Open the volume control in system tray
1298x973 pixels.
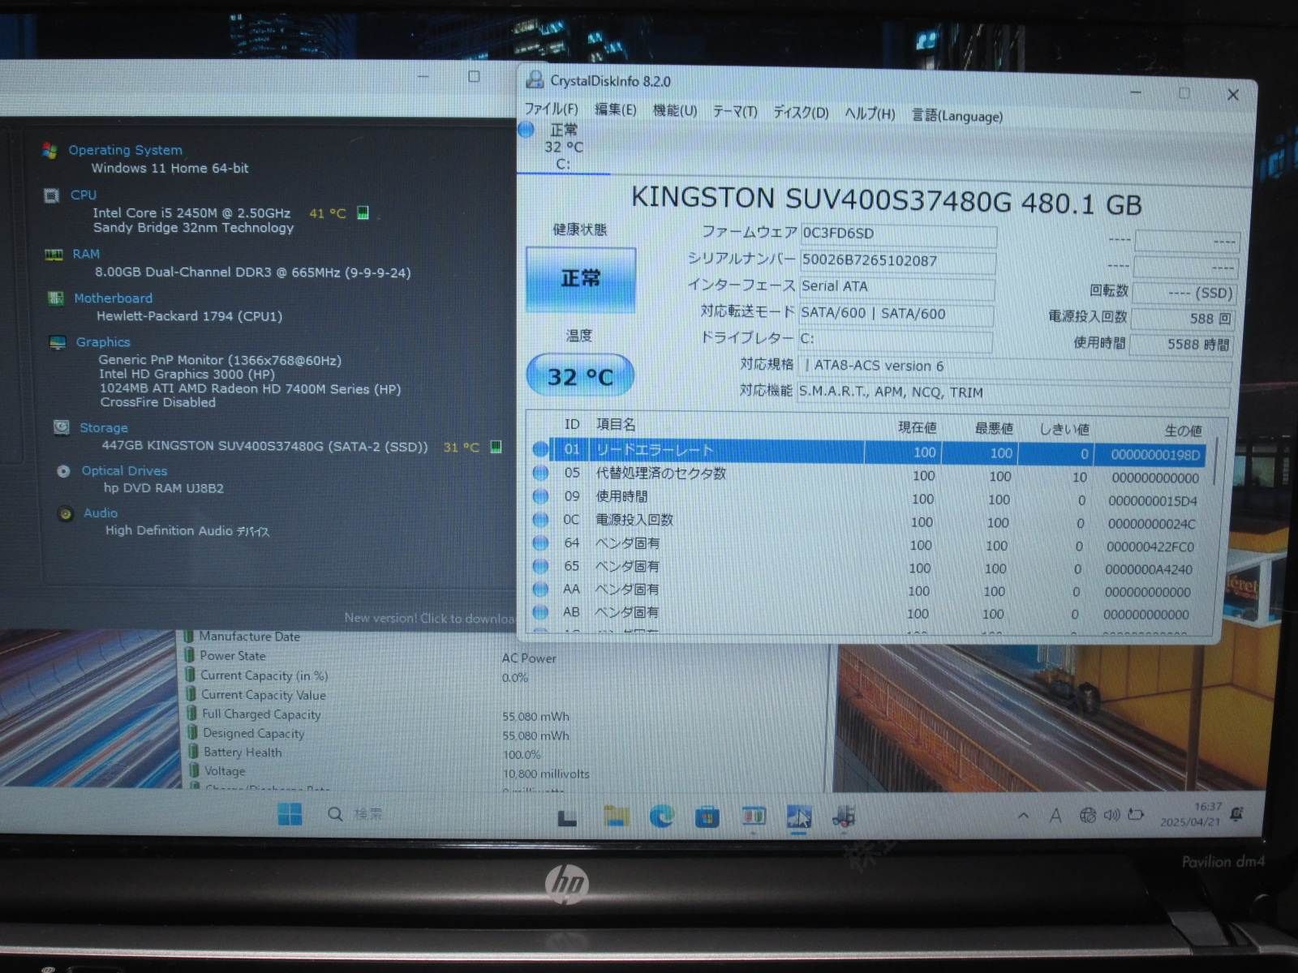coord(1111,815)
